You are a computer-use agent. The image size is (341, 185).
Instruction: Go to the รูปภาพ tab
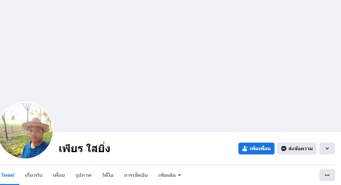pyautogui.click(x=83, y=175)
